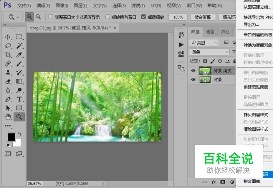Open the Actions panel play icon

tap(181, 45)
